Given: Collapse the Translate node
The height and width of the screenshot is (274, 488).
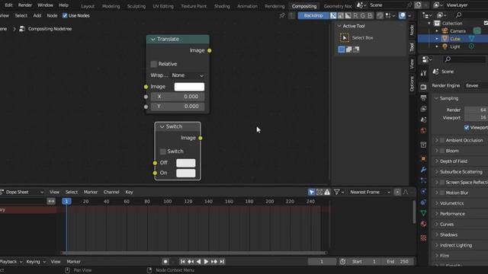Looking at the screenshot, I should [152, 39].
